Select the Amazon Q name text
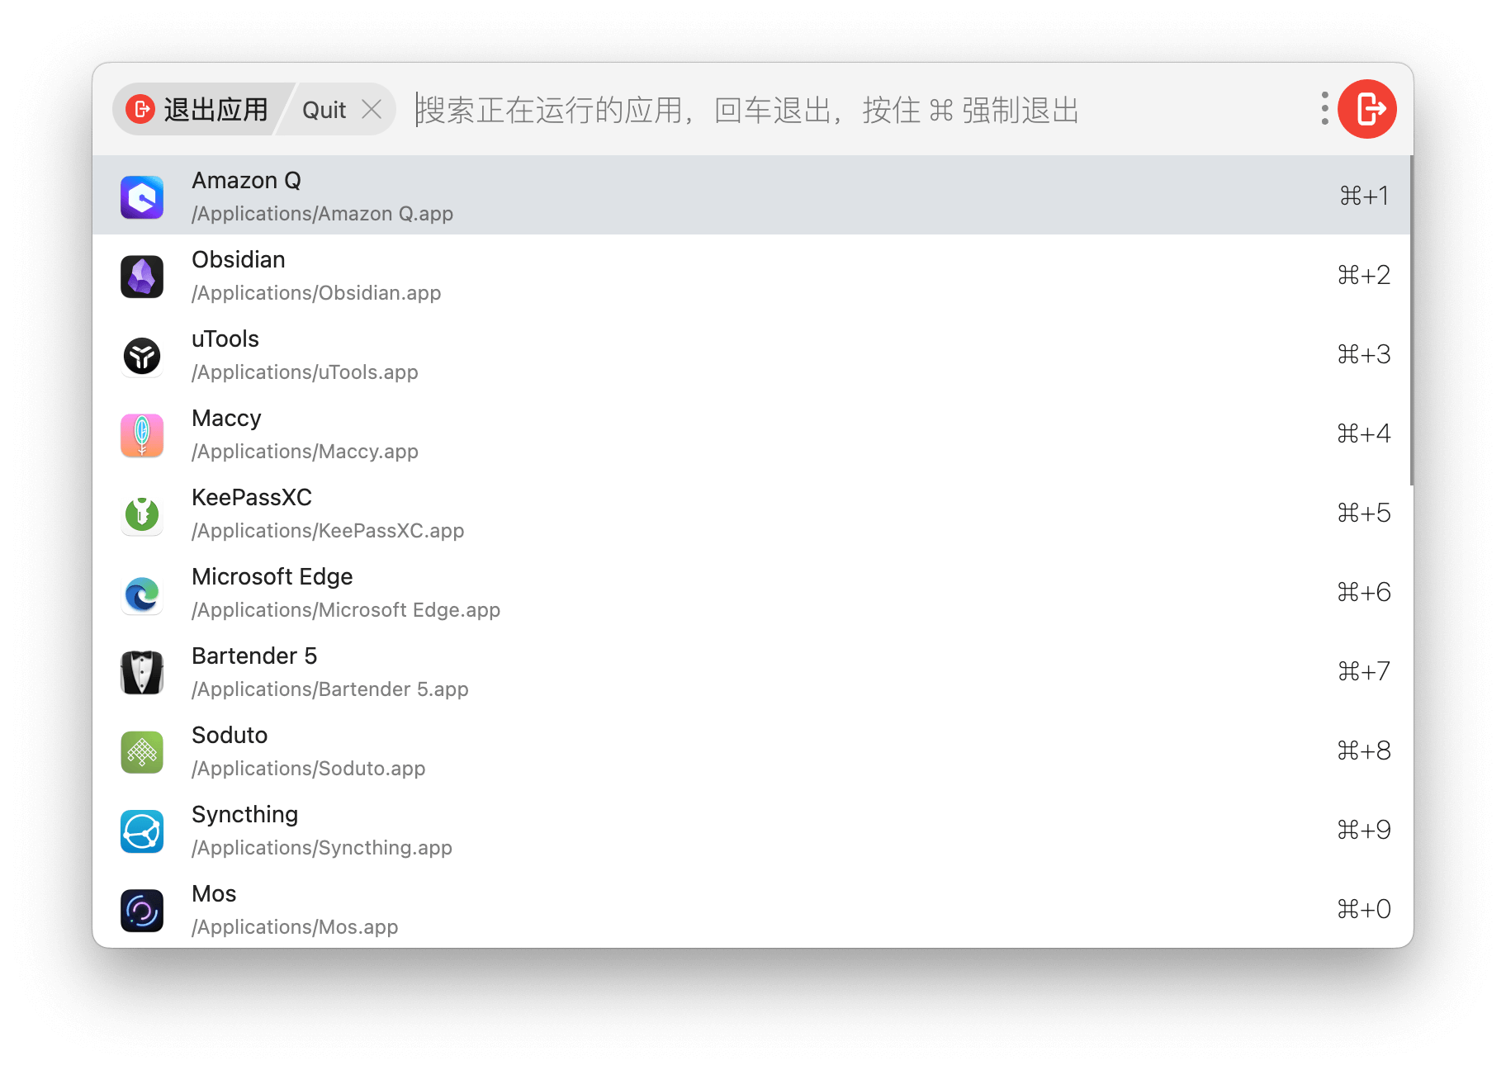 246,180
